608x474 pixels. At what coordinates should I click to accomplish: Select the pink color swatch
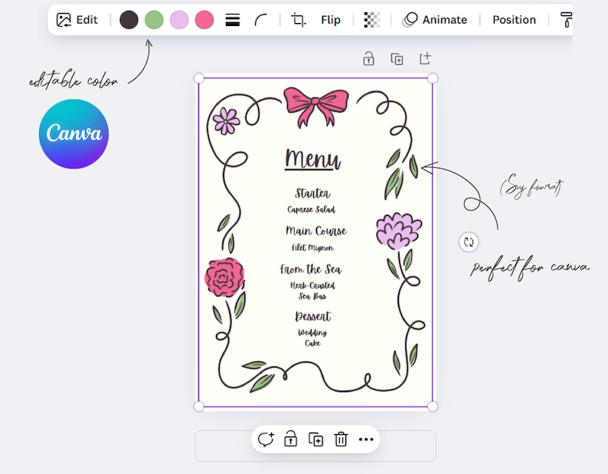[204, 20]
